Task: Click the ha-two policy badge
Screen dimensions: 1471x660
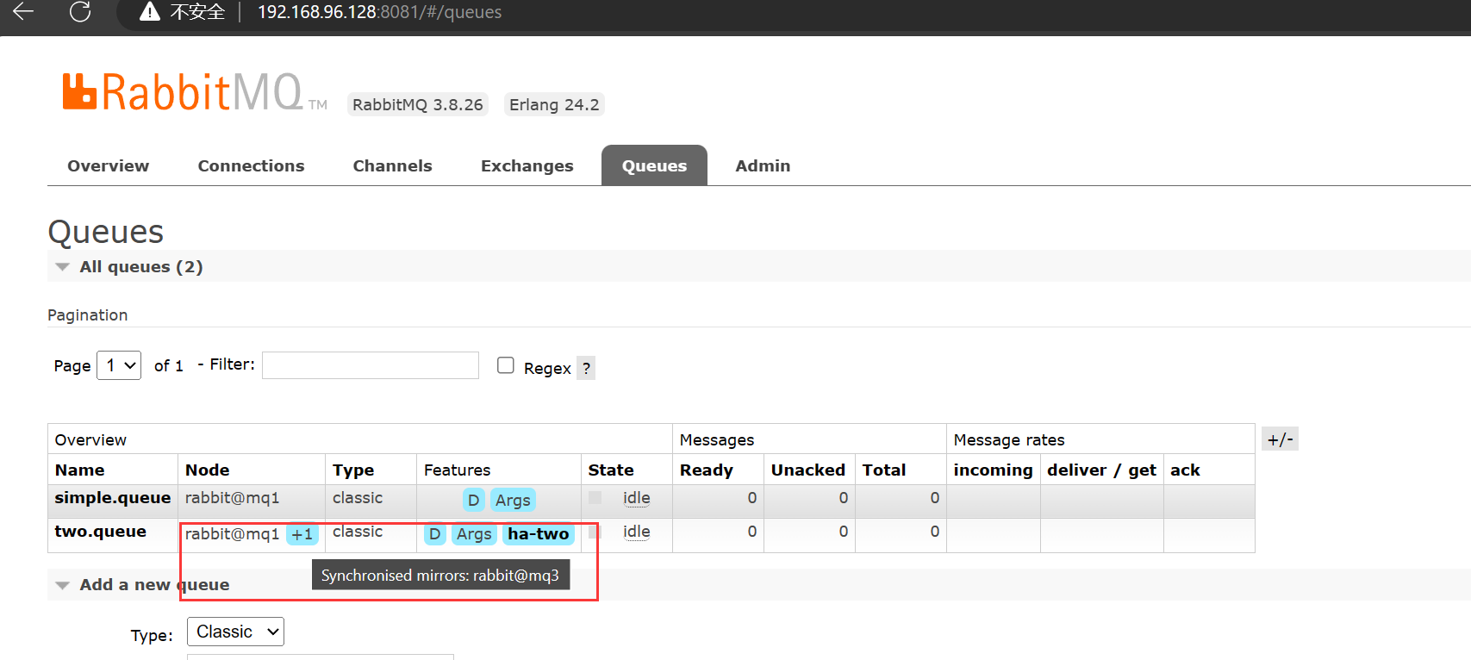Action: [x=539, y=534]
